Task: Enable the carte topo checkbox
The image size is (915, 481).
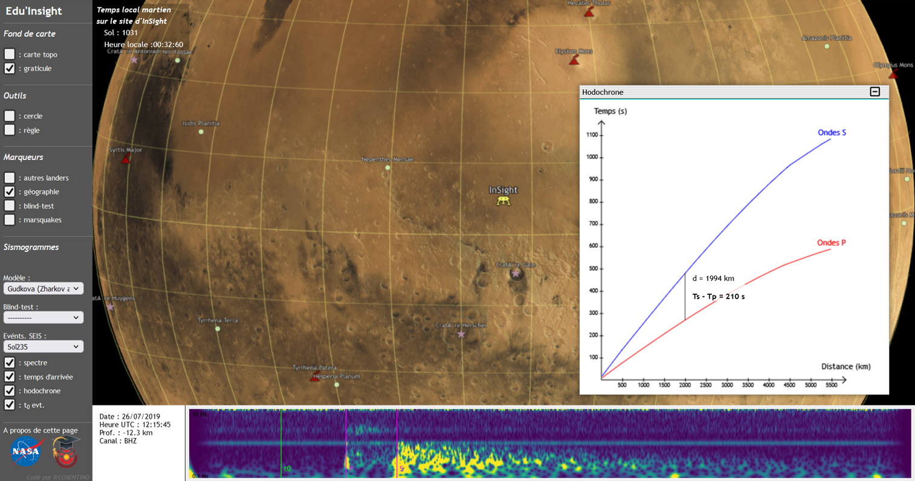Action: [10, 54]
